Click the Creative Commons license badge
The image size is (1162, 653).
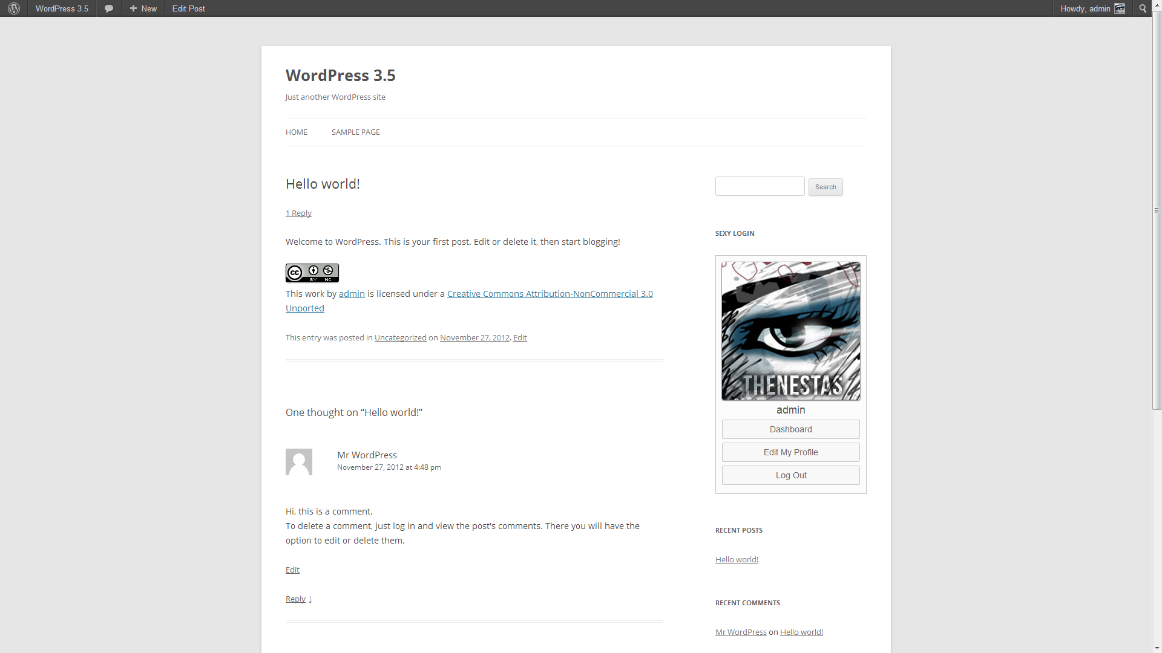(x=312, y=273)
